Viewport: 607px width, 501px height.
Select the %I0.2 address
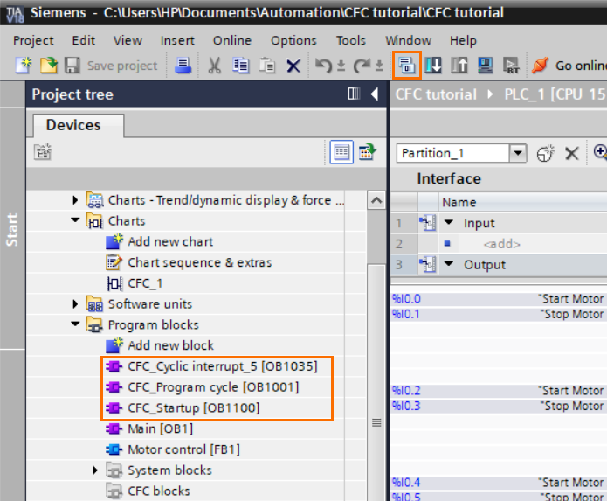[406, 391]
